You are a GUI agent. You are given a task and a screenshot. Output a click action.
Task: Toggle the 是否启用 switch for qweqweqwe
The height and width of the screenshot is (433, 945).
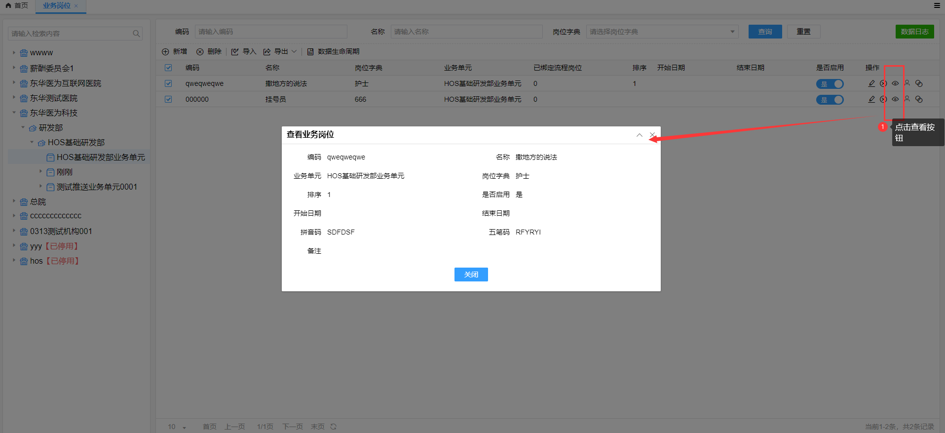830,84
